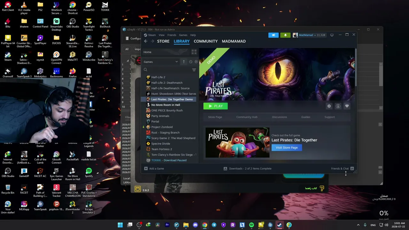The image size is (409, 230).
Task: Go back with Steam's back arrow
Action: [146, 41]
